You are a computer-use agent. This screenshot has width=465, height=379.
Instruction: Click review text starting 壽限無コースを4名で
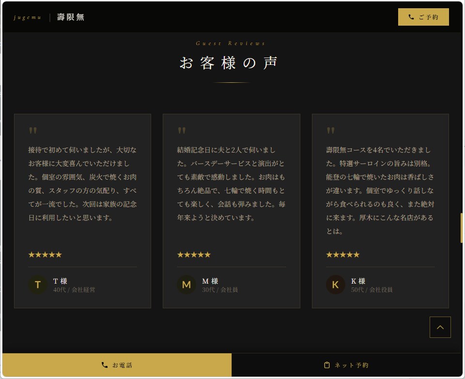(380, 191)
